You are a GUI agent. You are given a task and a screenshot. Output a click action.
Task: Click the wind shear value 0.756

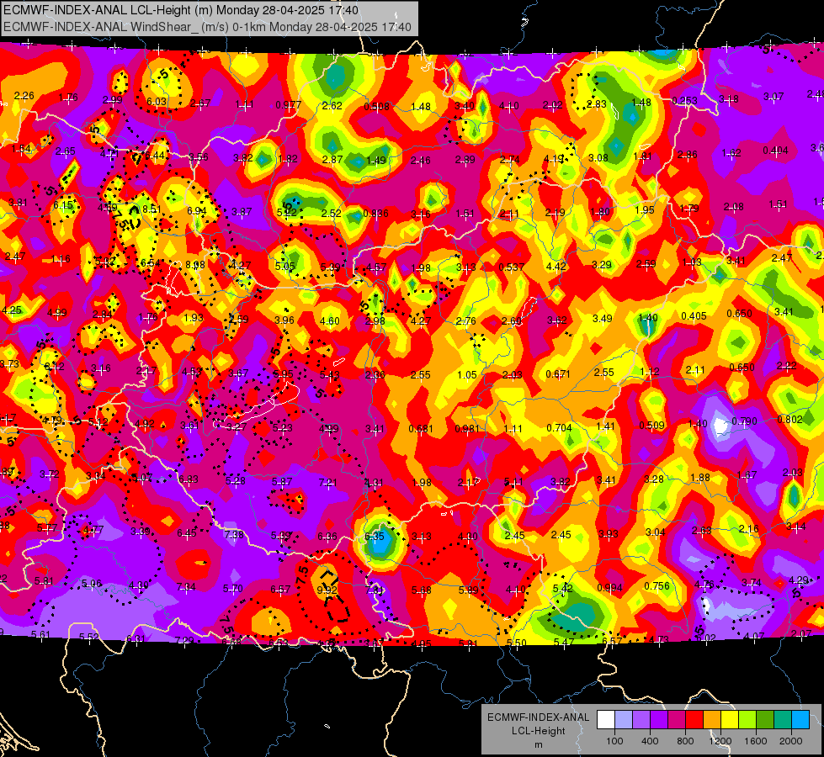[657, 585]
